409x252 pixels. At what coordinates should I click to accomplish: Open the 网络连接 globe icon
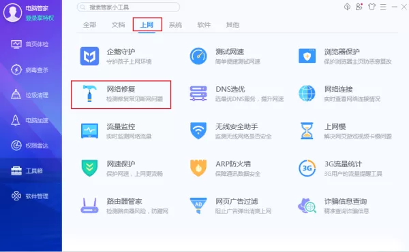pyautogui.click(x=307, y=93)
